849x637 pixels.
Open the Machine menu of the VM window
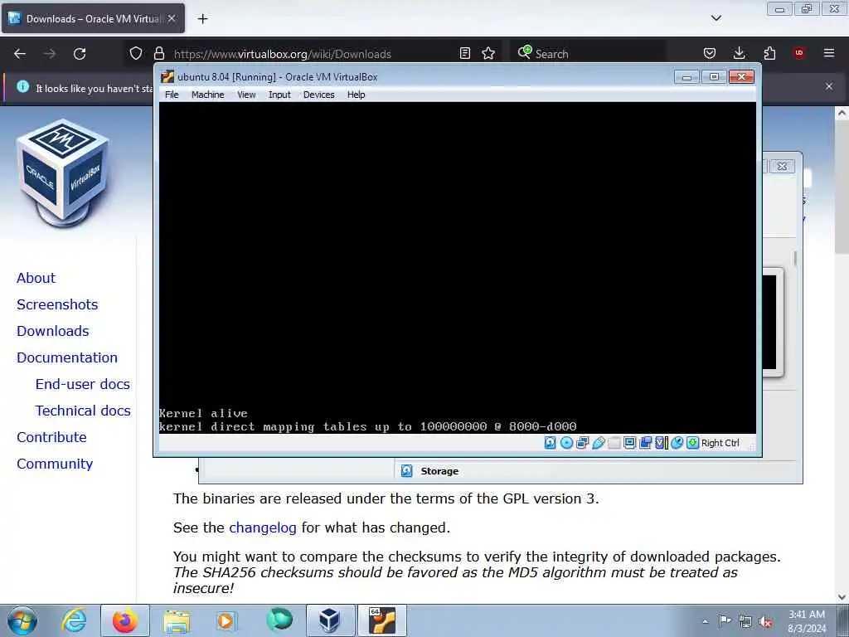pyautogui.click(x=207, y=95)
